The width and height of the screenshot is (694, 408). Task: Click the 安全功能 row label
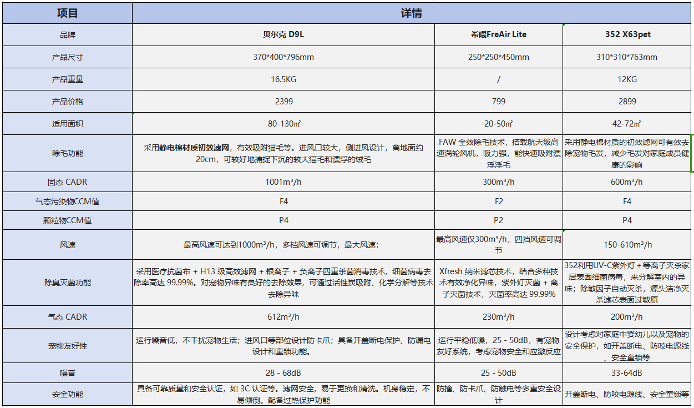[67, 394]
